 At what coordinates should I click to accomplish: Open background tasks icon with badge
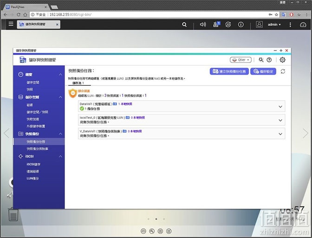pyautogui.click(x=216, y=24)
